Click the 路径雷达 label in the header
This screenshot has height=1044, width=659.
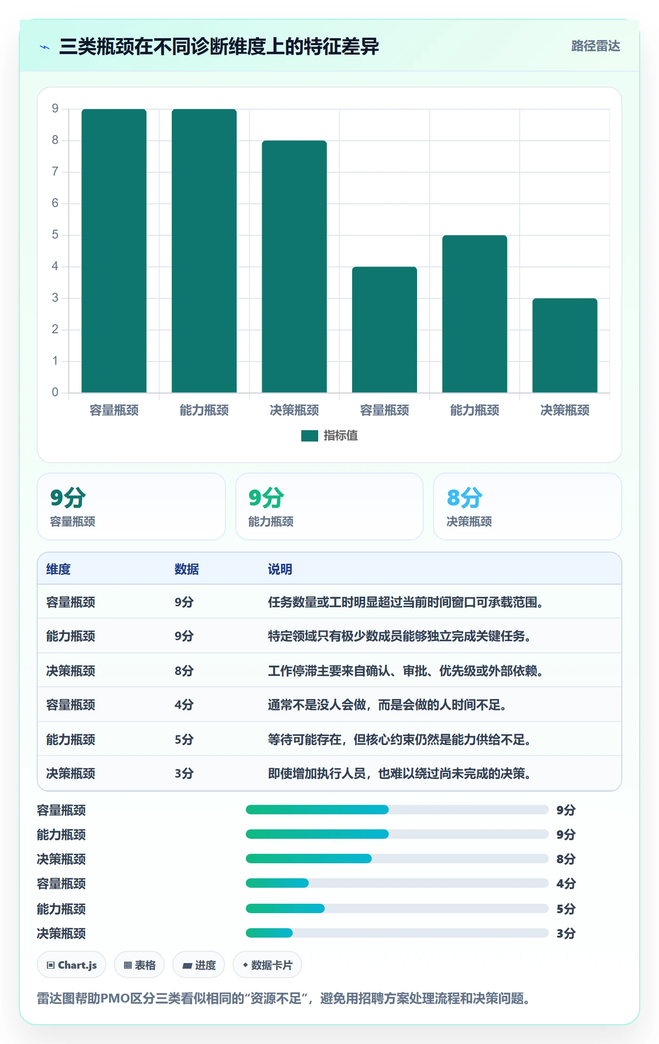click(595, 46)
